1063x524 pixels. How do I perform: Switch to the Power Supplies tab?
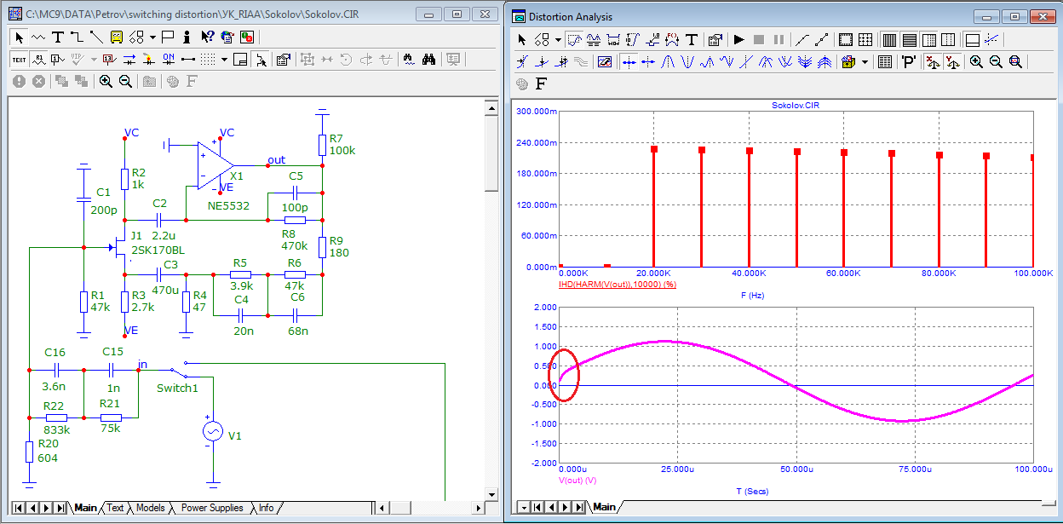(212, 508)
